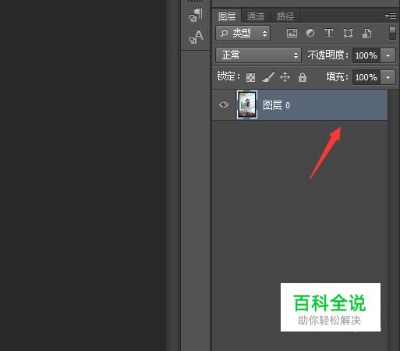This screenshot has height=351, width=400.
Task: Open the Layers panel flyout menu
Action: (391, 16)
